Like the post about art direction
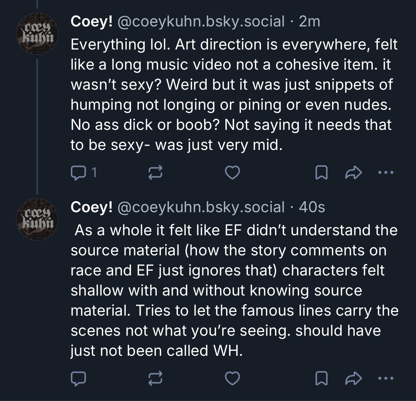Screen dimensions: 416x401 tap(232, 172)
